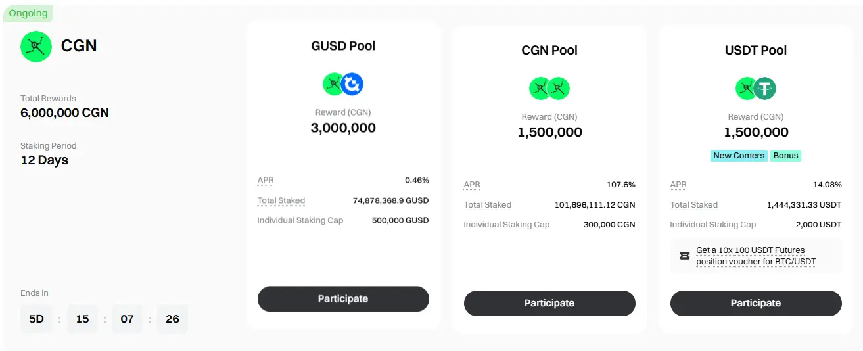Click the USDT Pool Tether token icon

pyautogui.click(x=764, y=88)
